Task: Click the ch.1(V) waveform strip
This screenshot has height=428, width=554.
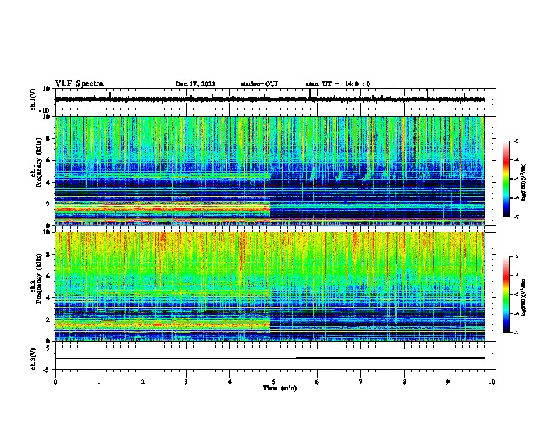Action: [269, 99]
